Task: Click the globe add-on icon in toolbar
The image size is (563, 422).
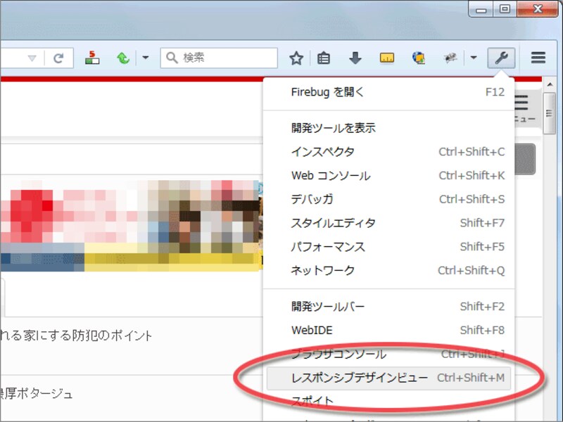Action: point(419,58)
